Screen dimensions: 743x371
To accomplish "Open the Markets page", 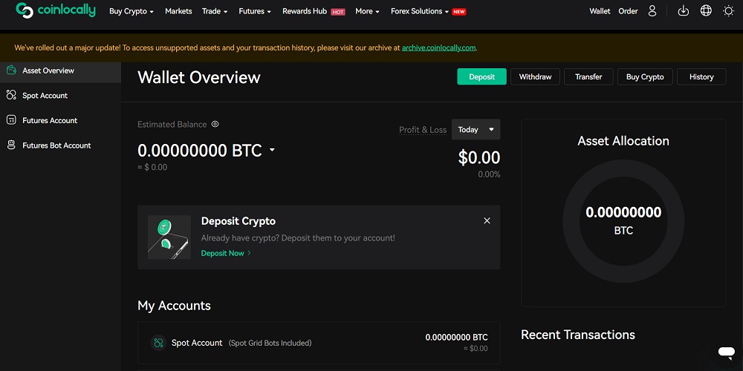I will point(178,11).
